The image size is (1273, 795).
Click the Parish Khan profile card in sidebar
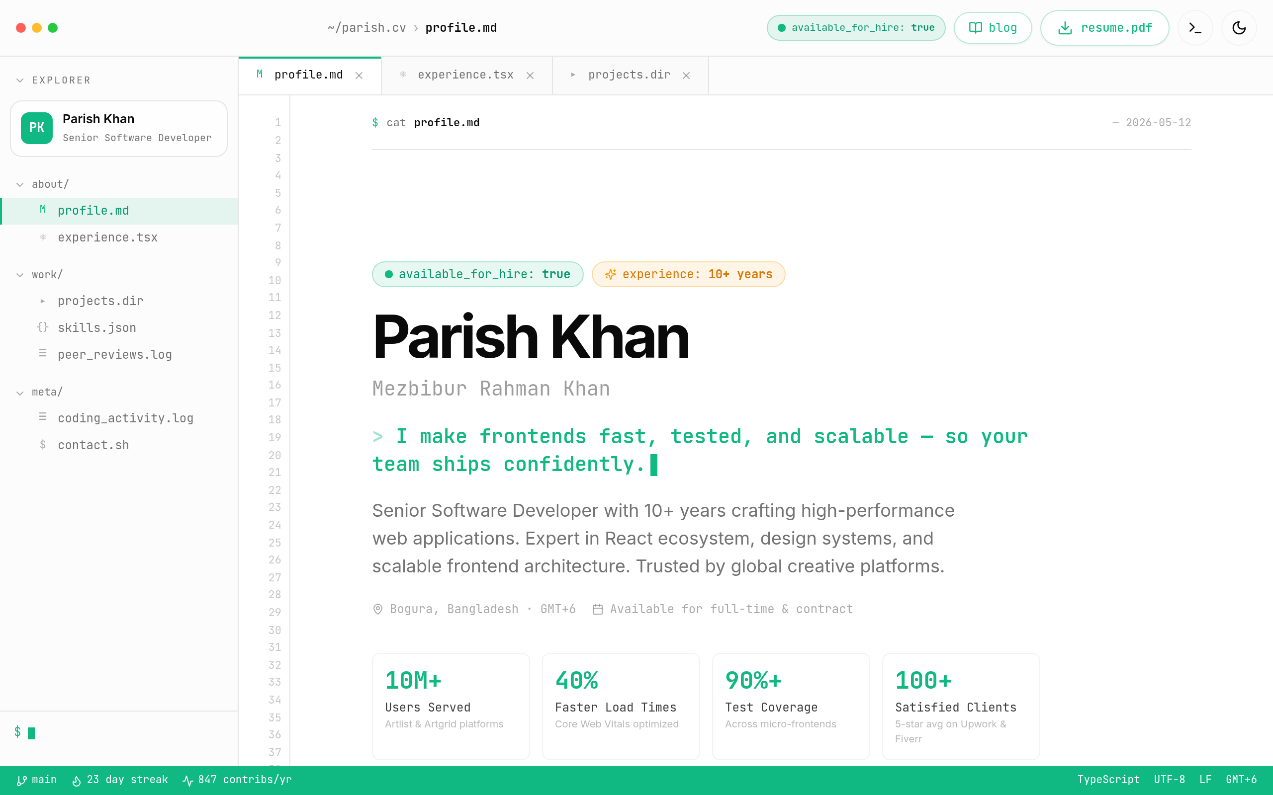pos(119,129)
